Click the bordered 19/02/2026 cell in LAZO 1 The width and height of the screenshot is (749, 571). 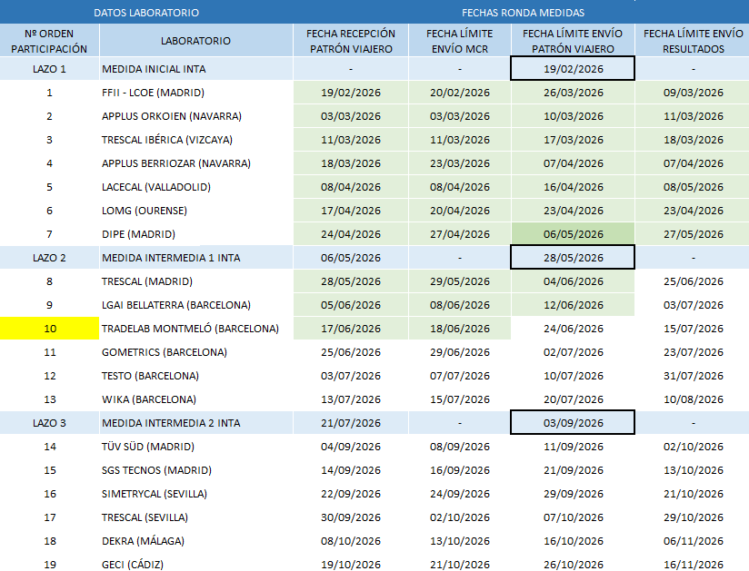coord(573,68)
